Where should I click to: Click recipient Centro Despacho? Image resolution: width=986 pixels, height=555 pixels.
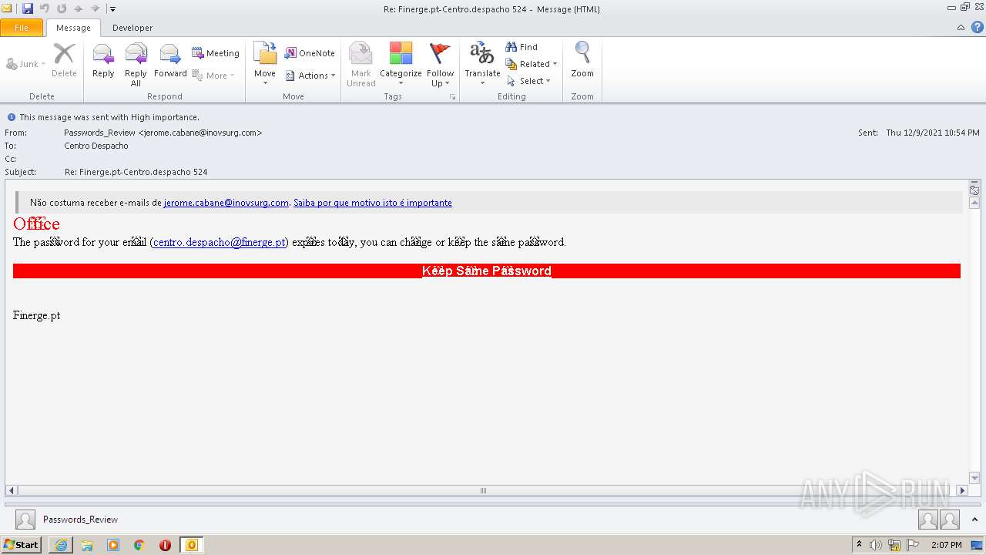96,146
